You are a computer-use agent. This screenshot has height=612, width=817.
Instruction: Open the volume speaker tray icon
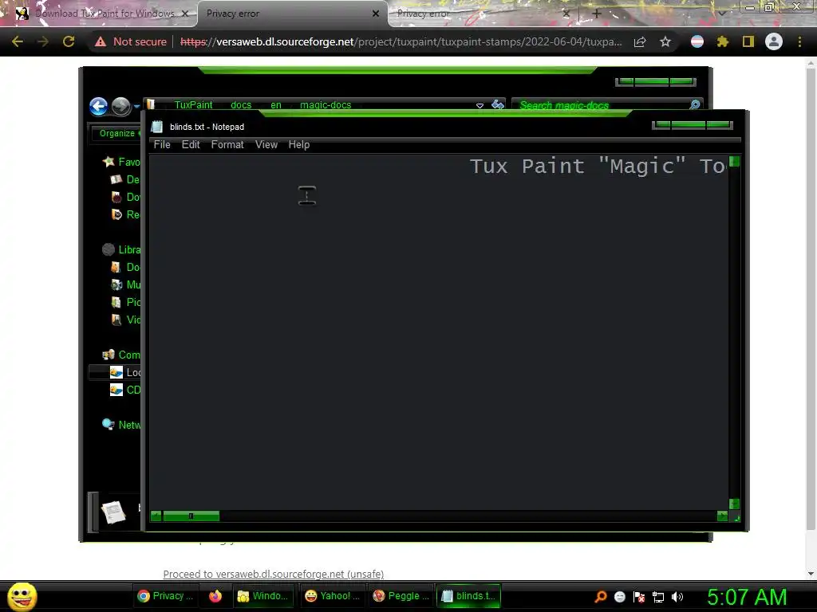[677, 597]
